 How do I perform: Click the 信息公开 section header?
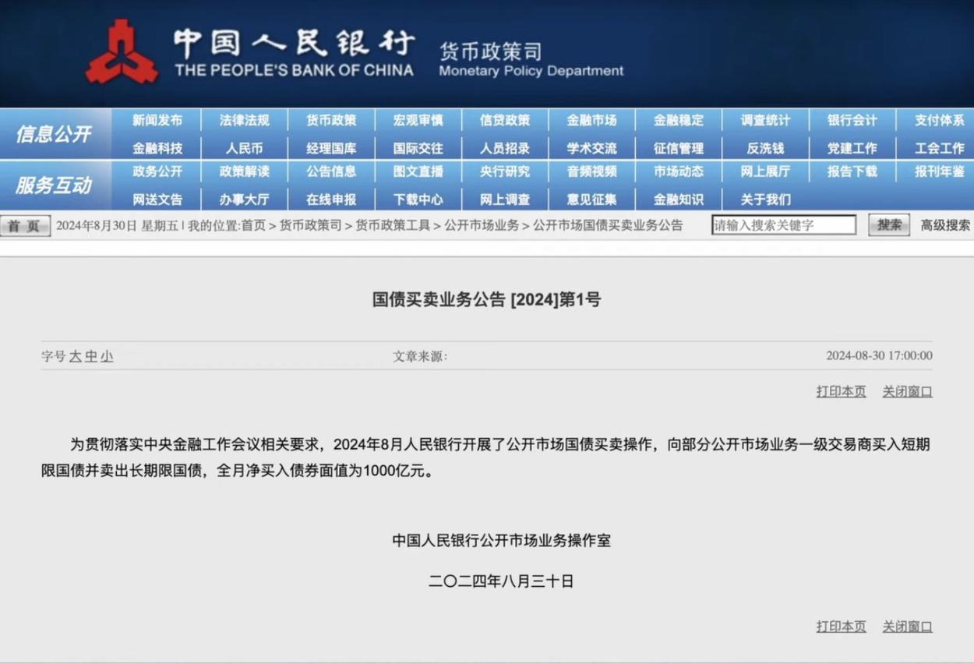pyautogui.click(x=54, y=134)
